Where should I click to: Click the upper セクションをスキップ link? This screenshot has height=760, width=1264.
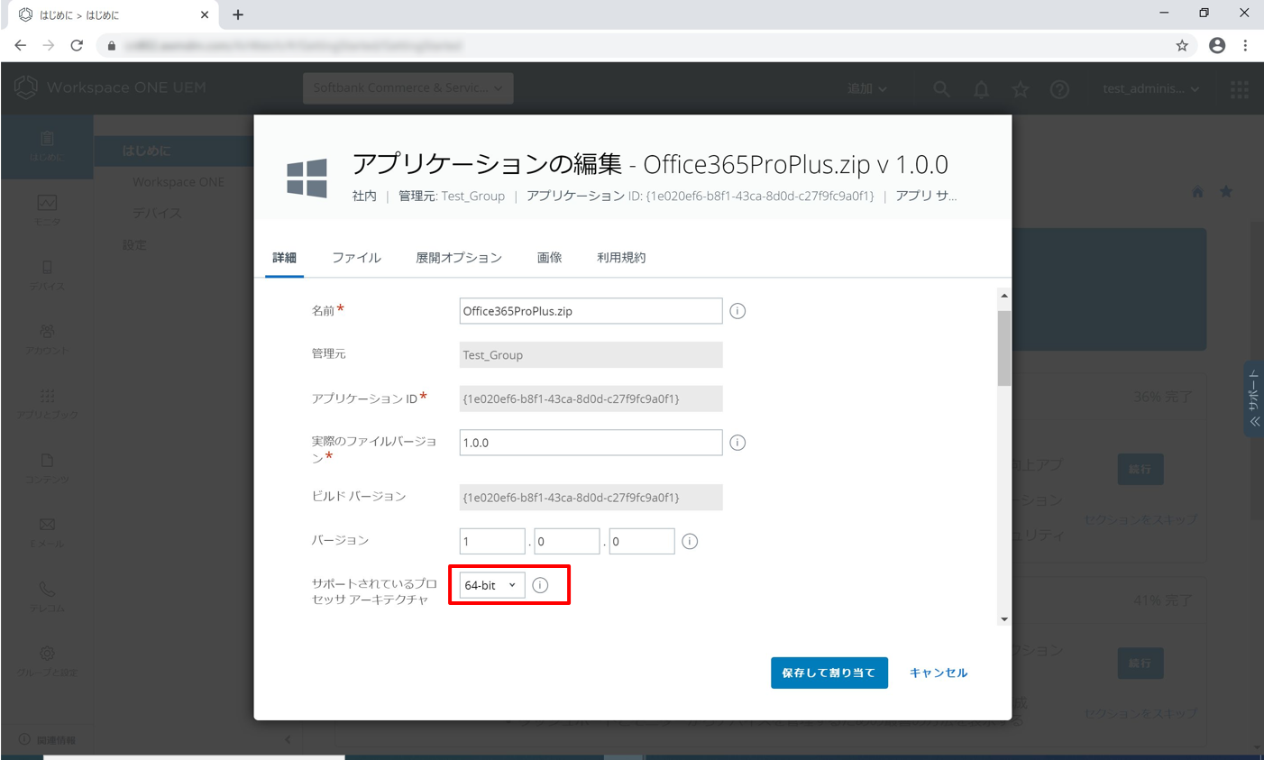click(1140, 519)
